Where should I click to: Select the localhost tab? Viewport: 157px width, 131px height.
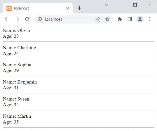click(38, 8)
